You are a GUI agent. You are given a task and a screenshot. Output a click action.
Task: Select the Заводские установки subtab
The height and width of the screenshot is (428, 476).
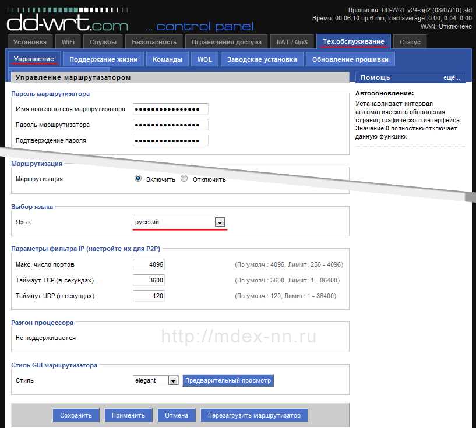click(x=262, y=59)
